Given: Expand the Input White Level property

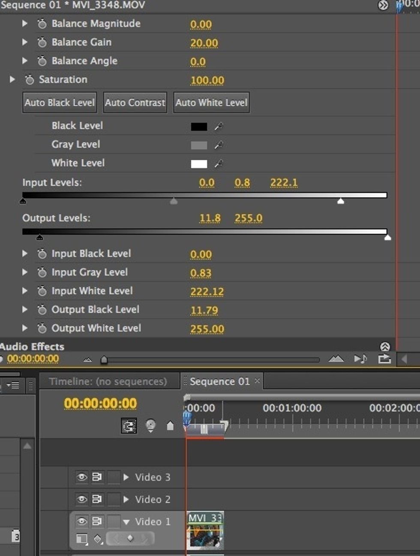Looking at the screenshot, I should click(x=24, y=291).
